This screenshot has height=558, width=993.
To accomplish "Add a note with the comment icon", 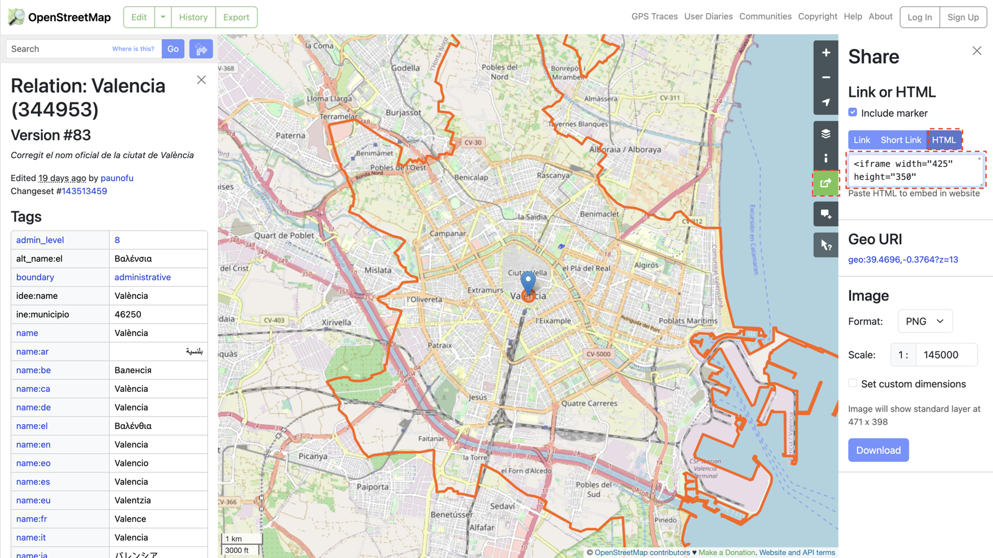I will coord(825,214).
